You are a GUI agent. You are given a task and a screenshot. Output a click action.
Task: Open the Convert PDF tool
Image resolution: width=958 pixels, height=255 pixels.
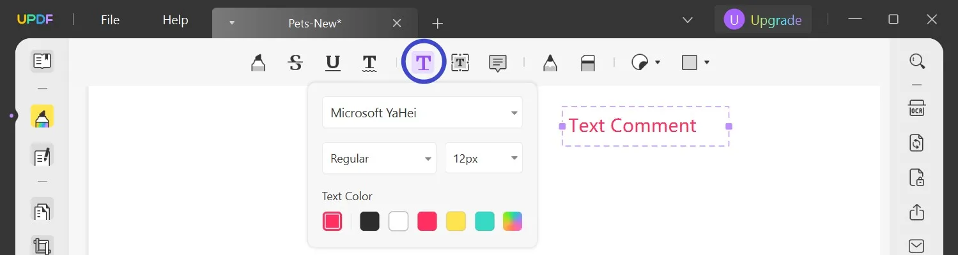917,142
